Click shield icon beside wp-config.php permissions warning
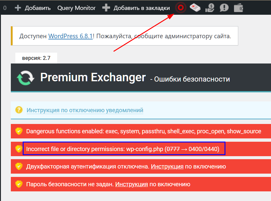 [19, 149]
